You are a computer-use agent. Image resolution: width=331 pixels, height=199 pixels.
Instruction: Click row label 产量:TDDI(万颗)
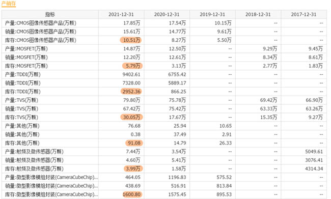tap(23, 74)
